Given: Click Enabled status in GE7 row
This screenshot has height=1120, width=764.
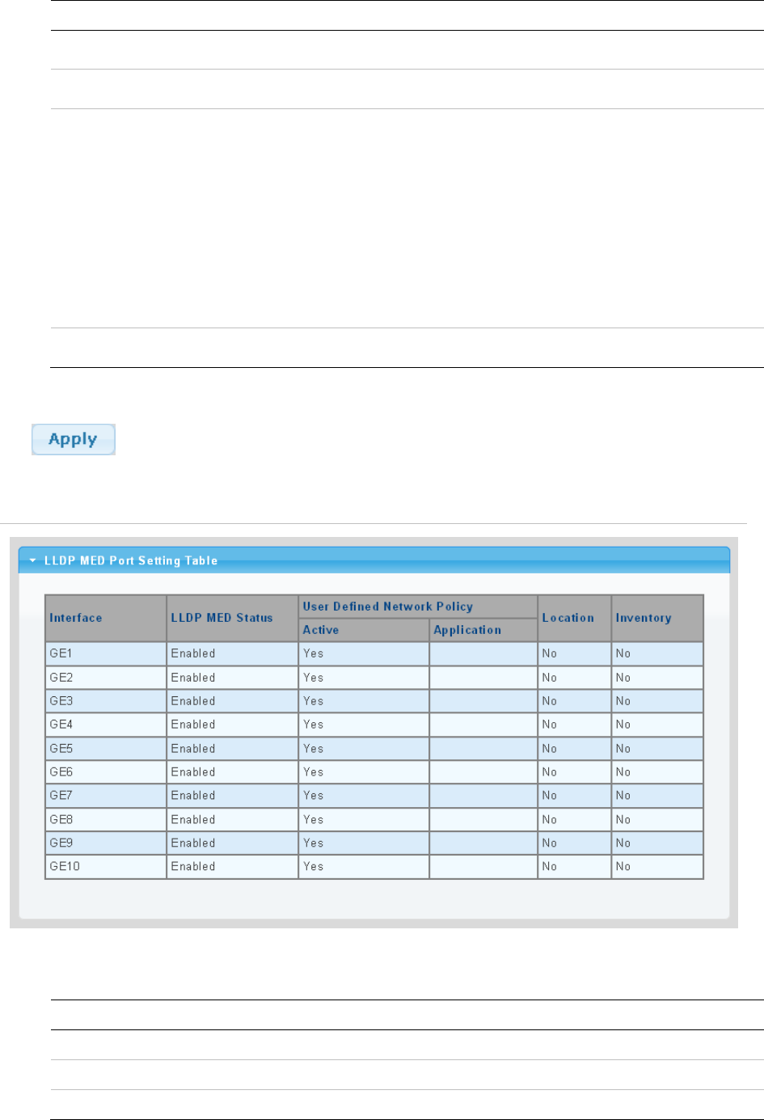Looking at the screenshot, I should pyautogui.click(x=193, y=796).
